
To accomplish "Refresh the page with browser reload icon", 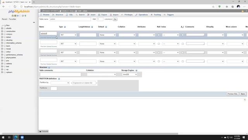I will 15,7.
